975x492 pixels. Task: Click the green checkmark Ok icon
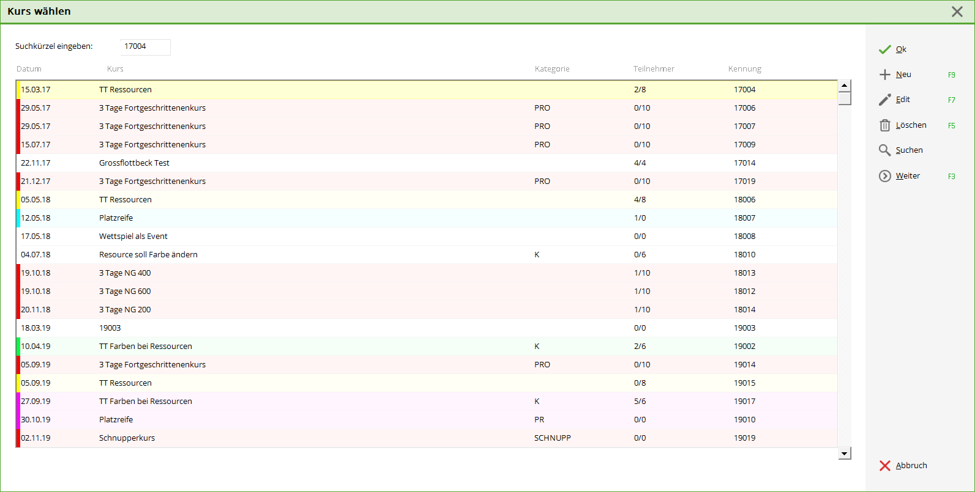885,50
